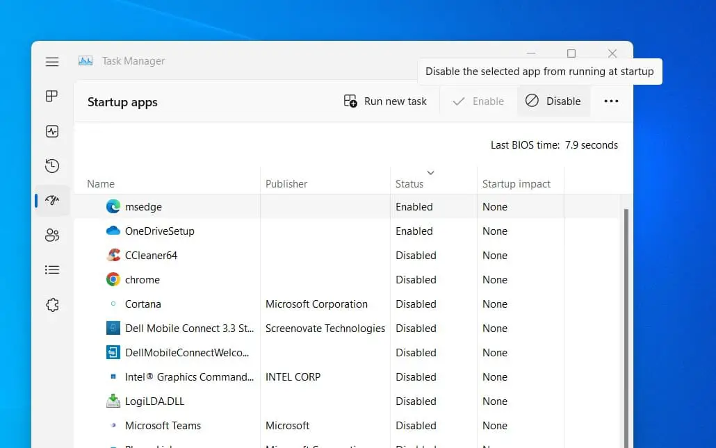Image resolution: width=716 pixels, height=448 pixels.
Task: Switch to the Performance page
Action: pos(51,131)
